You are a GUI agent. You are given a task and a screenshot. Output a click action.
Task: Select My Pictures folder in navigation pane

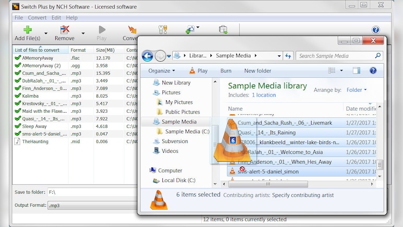point(179,102)
